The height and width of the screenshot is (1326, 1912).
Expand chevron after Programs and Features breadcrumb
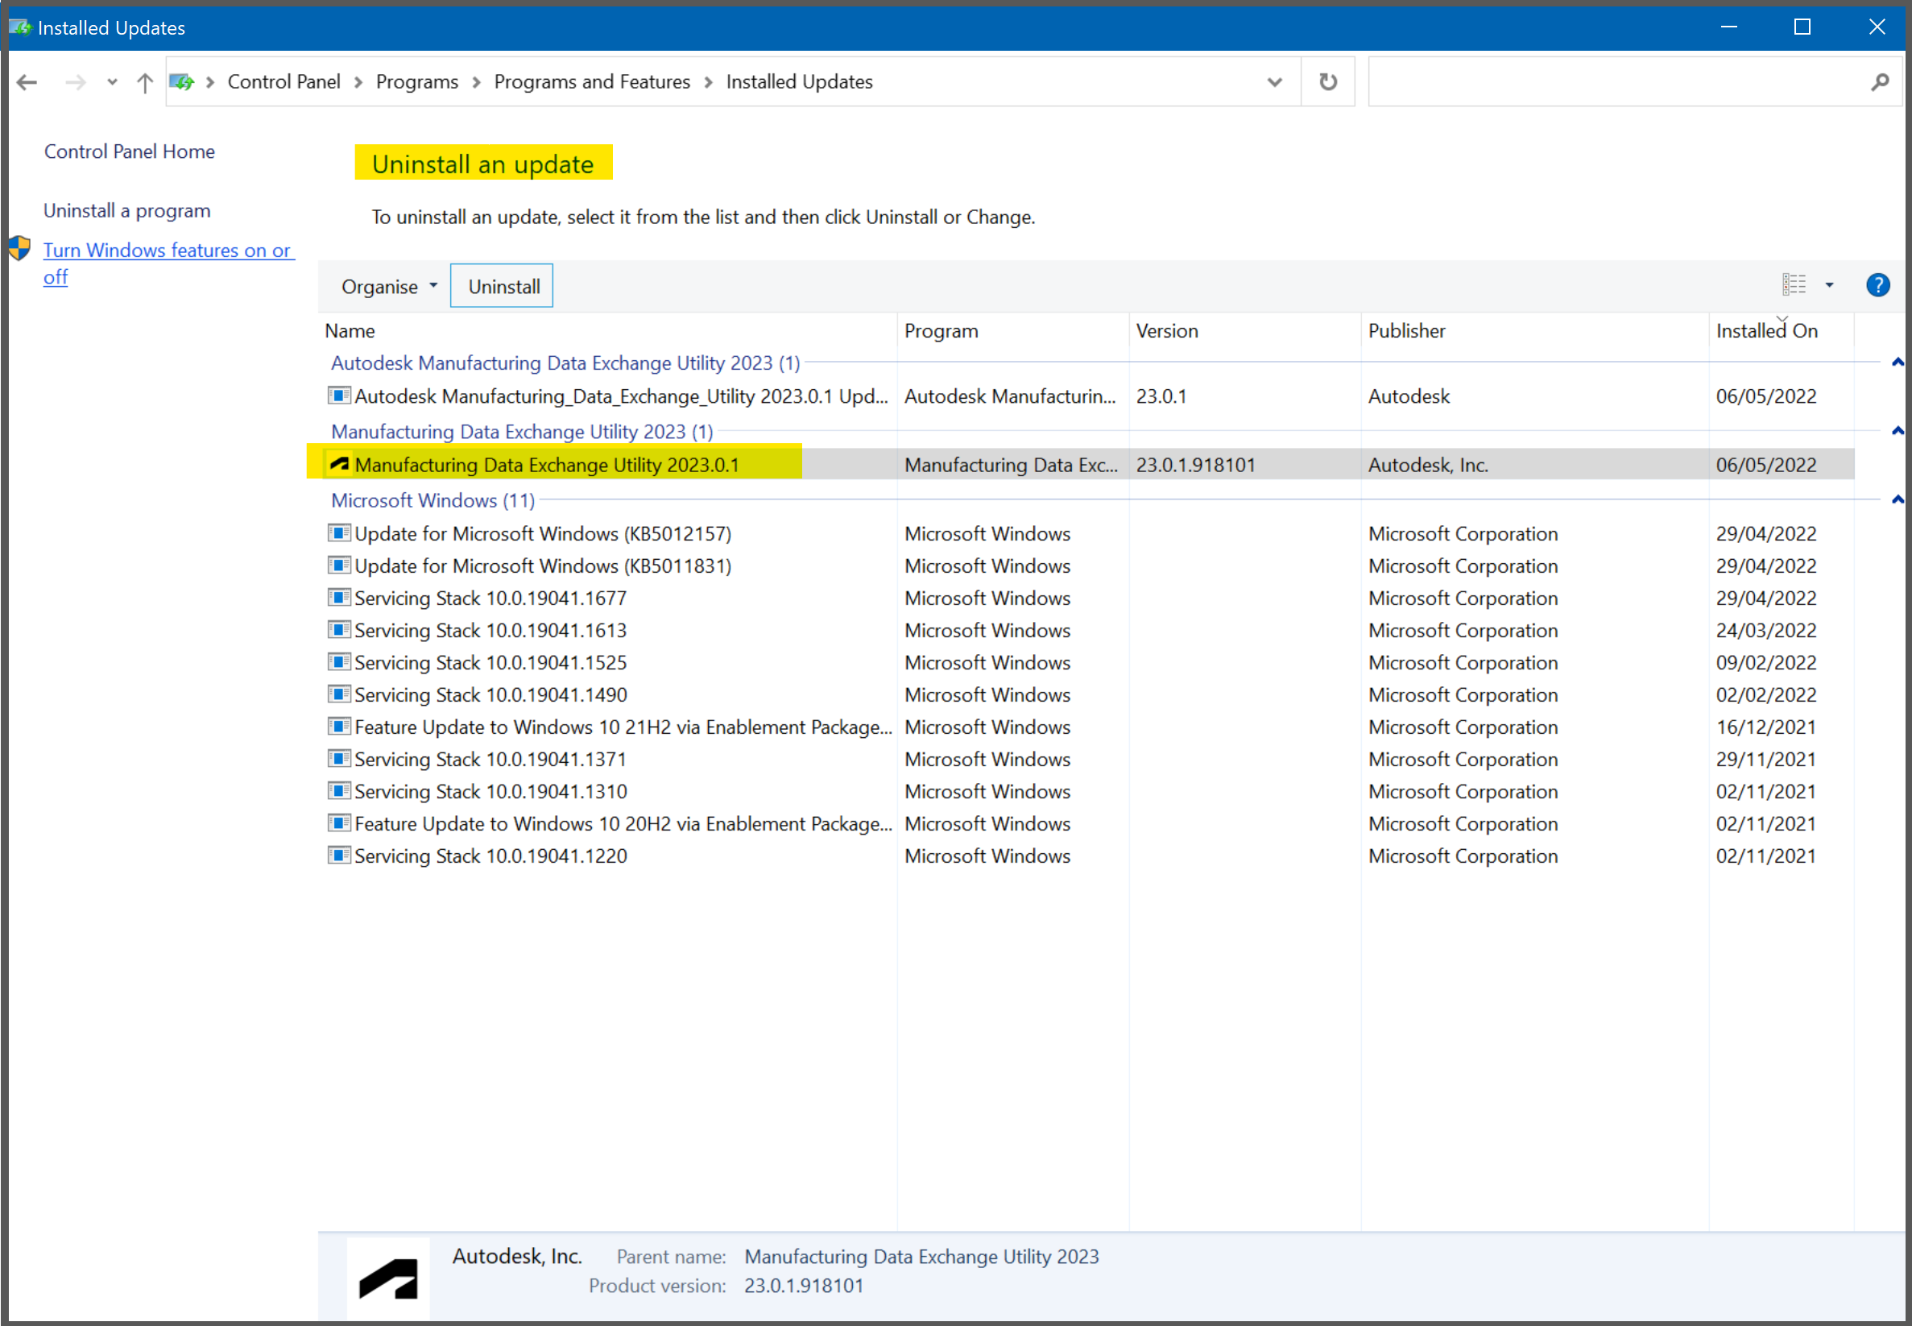tap(709, 81)
